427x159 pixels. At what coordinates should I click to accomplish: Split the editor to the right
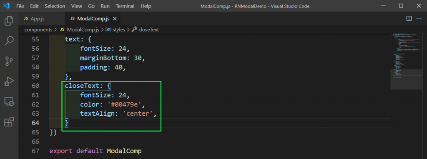click(409, 18)
